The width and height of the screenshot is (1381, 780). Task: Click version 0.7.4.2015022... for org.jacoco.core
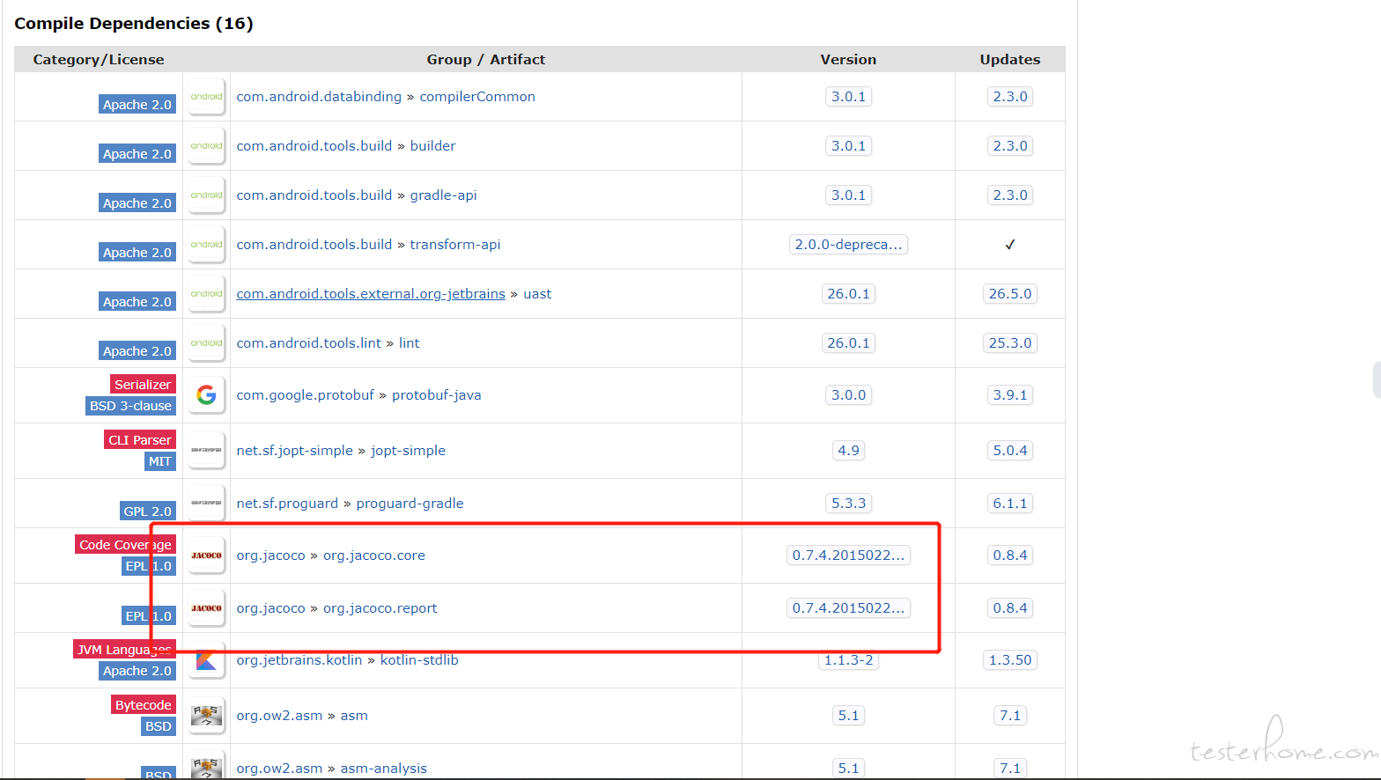click(x=848, y=556)
